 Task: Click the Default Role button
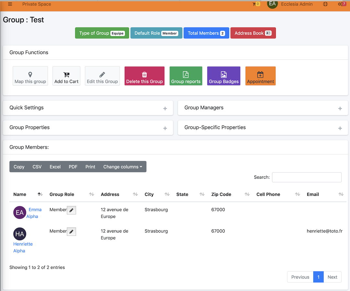click(x=156, y=33)
